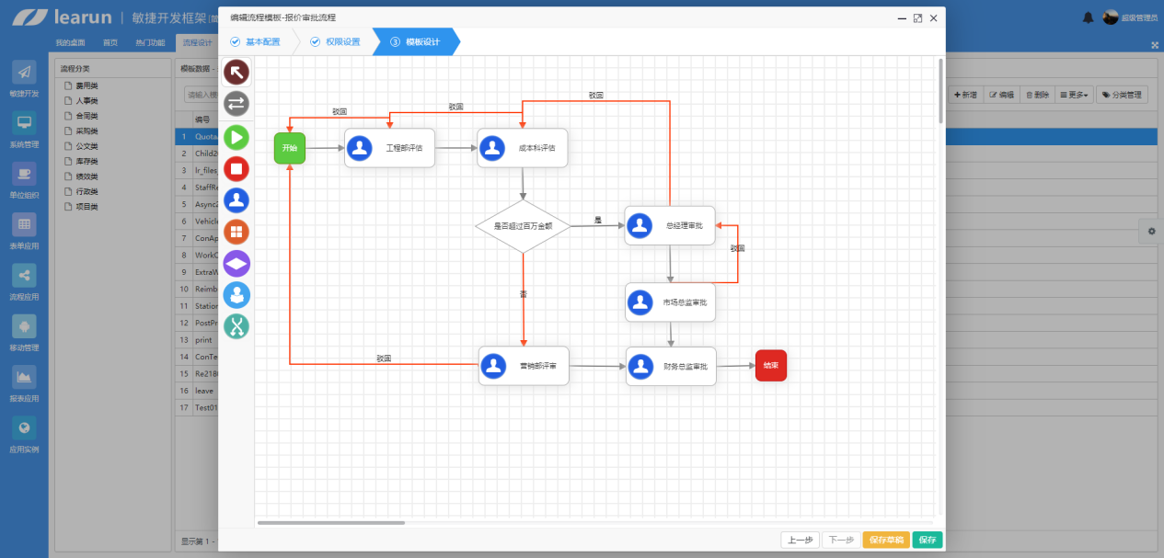Screen dimensions: 1164x558
Task: Select the pointer arrow tool in palette
Action: click(x=236, y=72)
